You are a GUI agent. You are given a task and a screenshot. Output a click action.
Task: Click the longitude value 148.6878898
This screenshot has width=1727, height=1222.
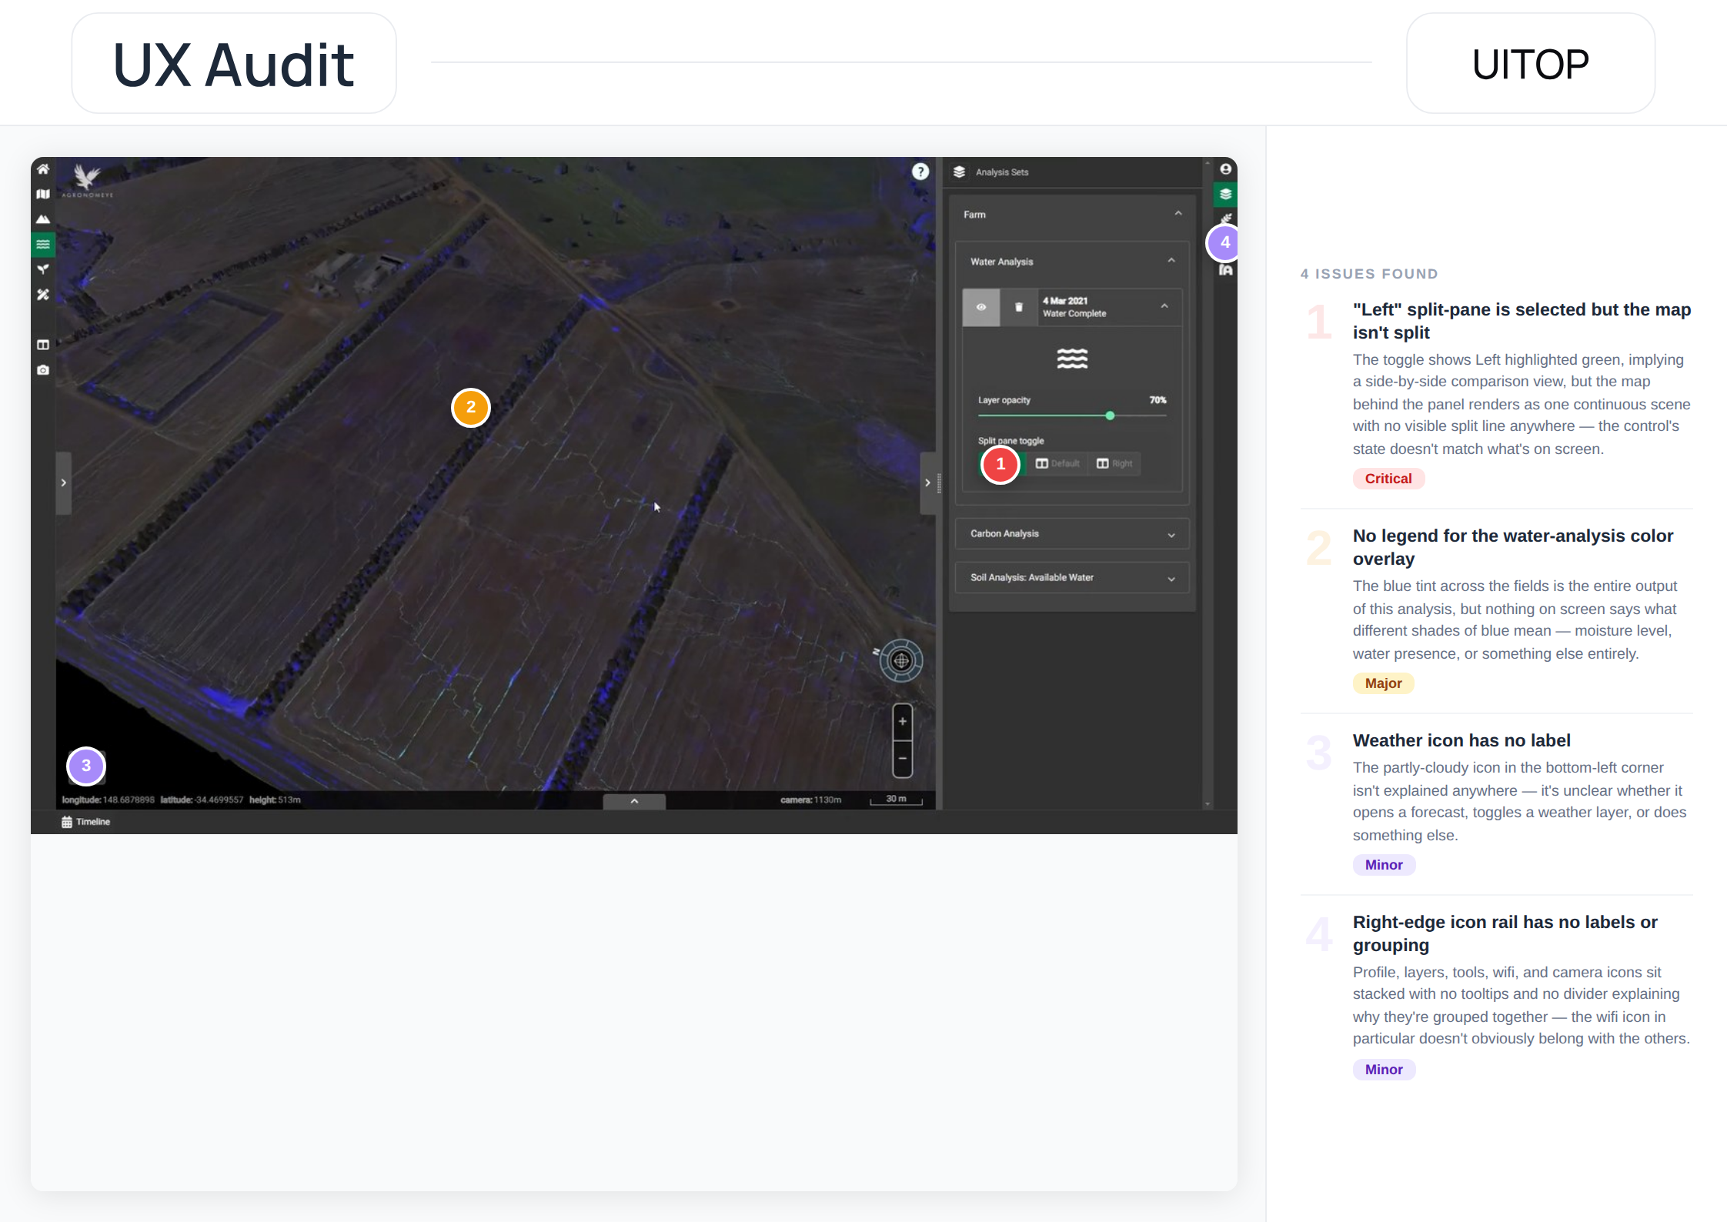[129, 800]
